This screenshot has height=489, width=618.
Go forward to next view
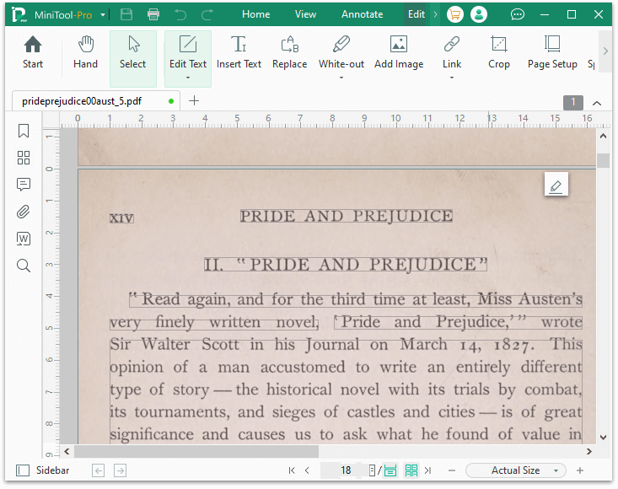click(x=120, y=470)
